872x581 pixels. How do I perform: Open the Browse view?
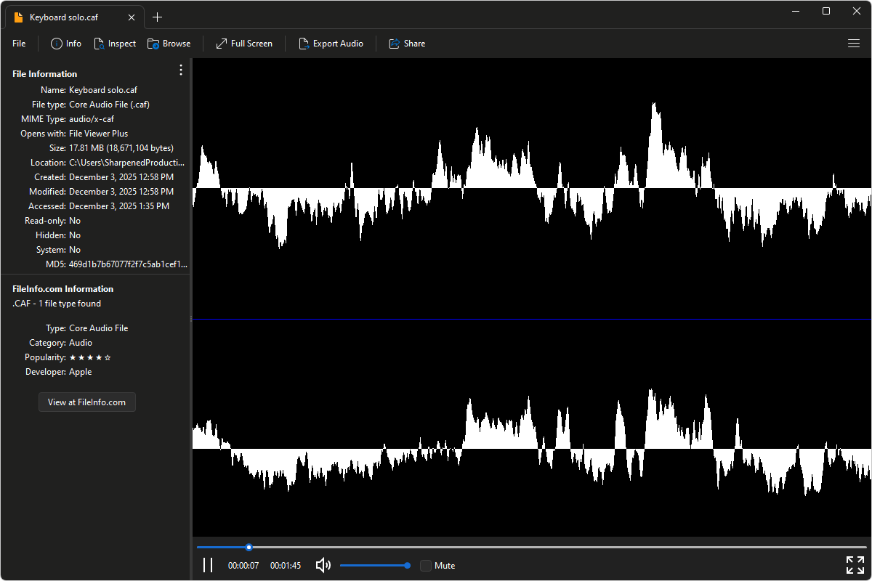169,44
